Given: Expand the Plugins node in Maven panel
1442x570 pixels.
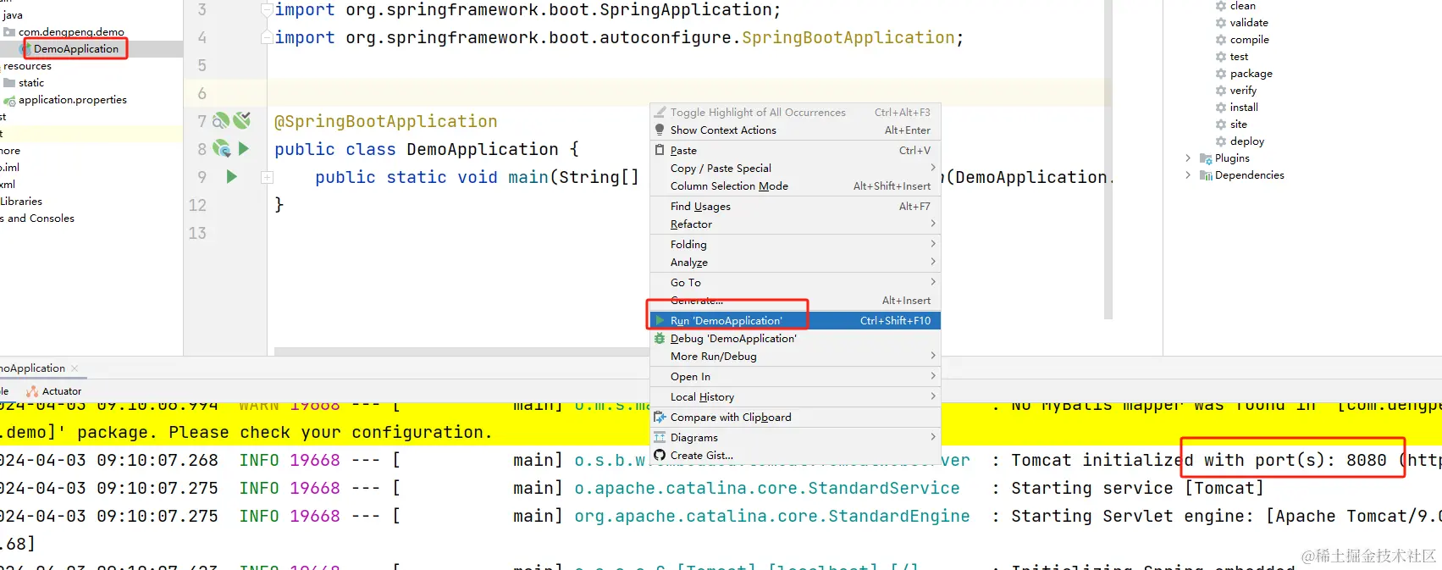Looking at the screenshot, I should (x=1188, y=158).
